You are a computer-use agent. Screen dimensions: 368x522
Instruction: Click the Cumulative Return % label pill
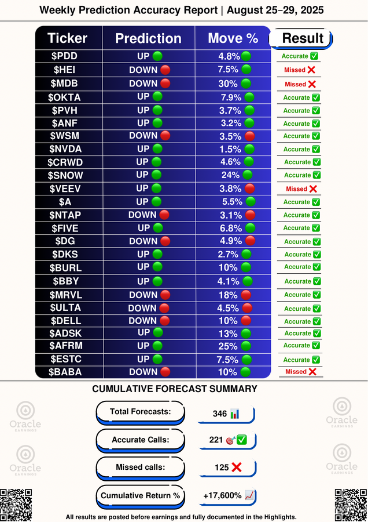tap(140, 495)
